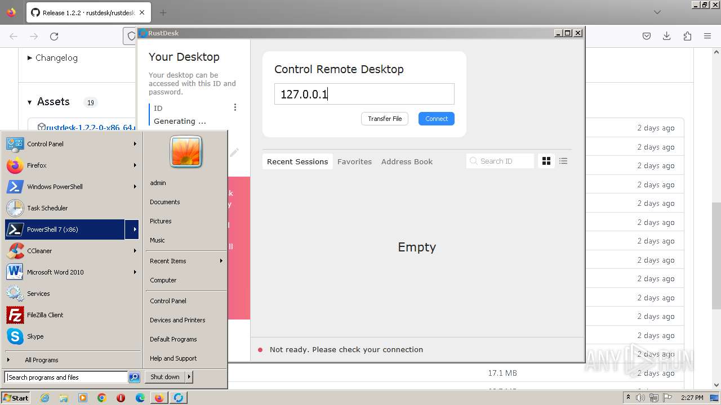This screenshot has height=405, width=721.
Task: Click the Pocket save icon in Firefox
Action: [647, 36]
